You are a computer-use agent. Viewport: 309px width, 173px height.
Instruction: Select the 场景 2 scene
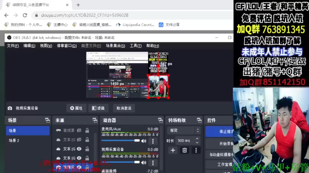(x=28, y=140)
